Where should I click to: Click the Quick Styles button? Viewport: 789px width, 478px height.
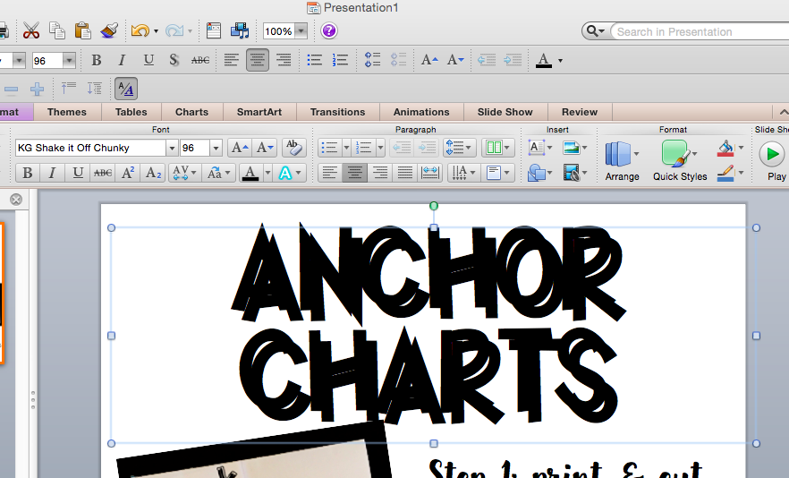680,161
